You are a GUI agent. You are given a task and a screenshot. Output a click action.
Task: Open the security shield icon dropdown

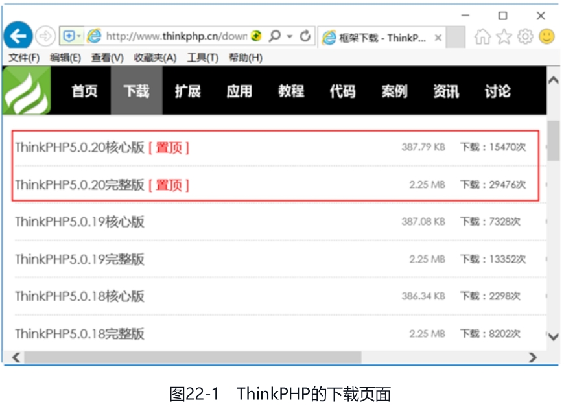[71, 36]
